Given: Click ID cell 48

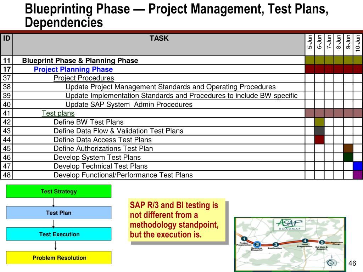Looking at the screenshot, I should pyautogui.click(x=6, y=175).
